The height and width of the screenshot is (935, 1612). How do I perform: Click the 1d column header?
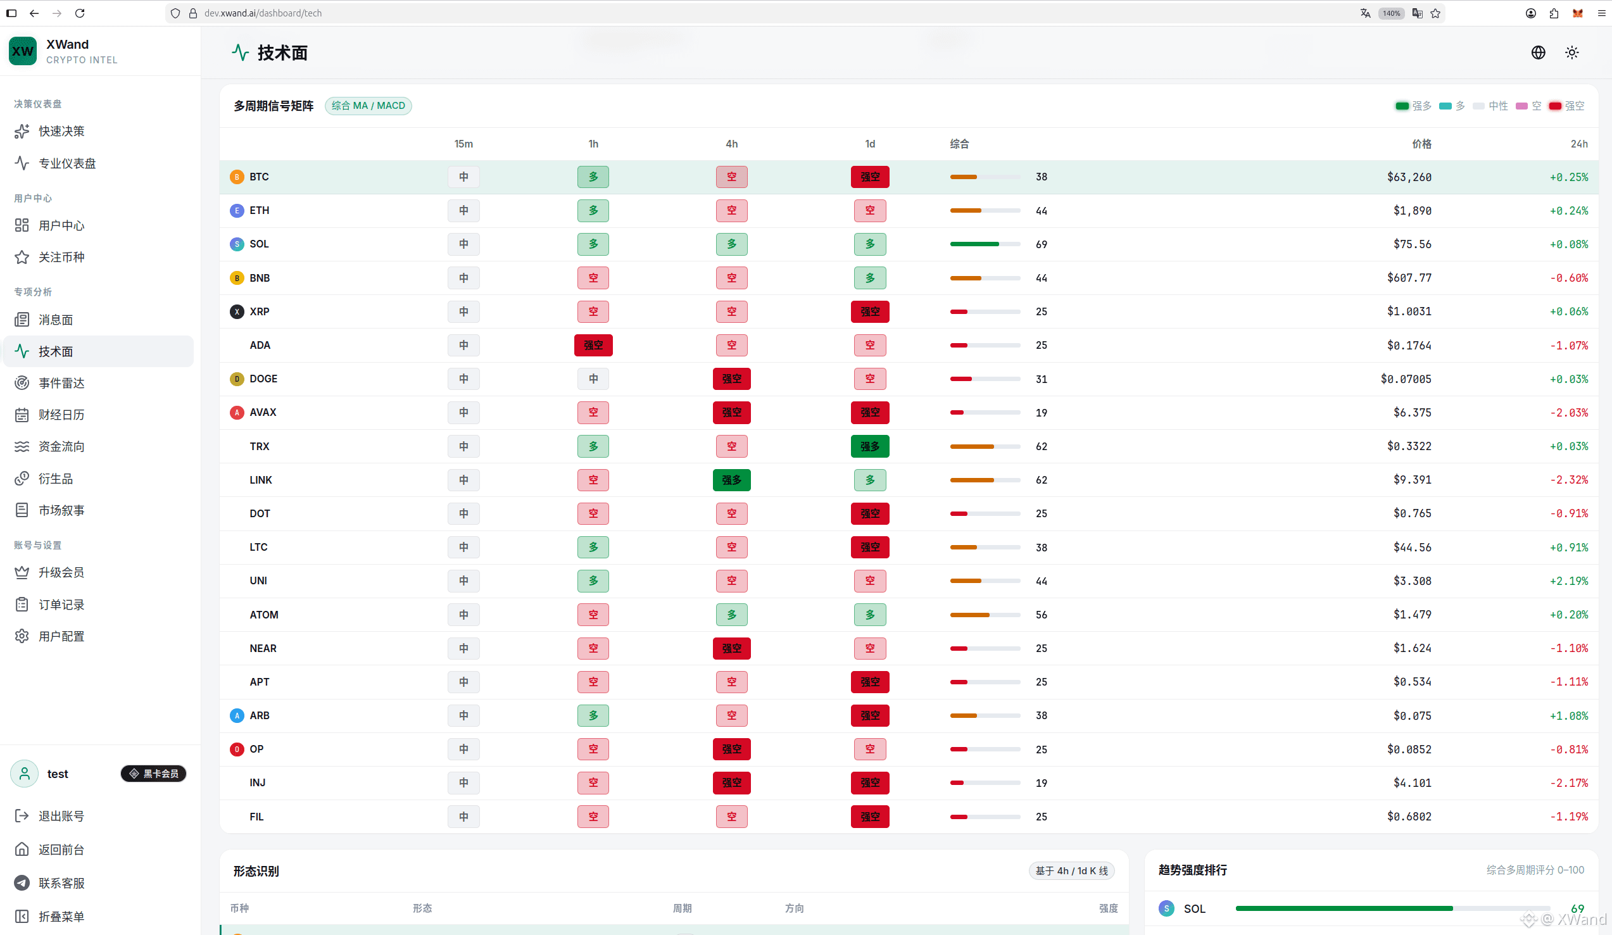[x=870, y=144]
